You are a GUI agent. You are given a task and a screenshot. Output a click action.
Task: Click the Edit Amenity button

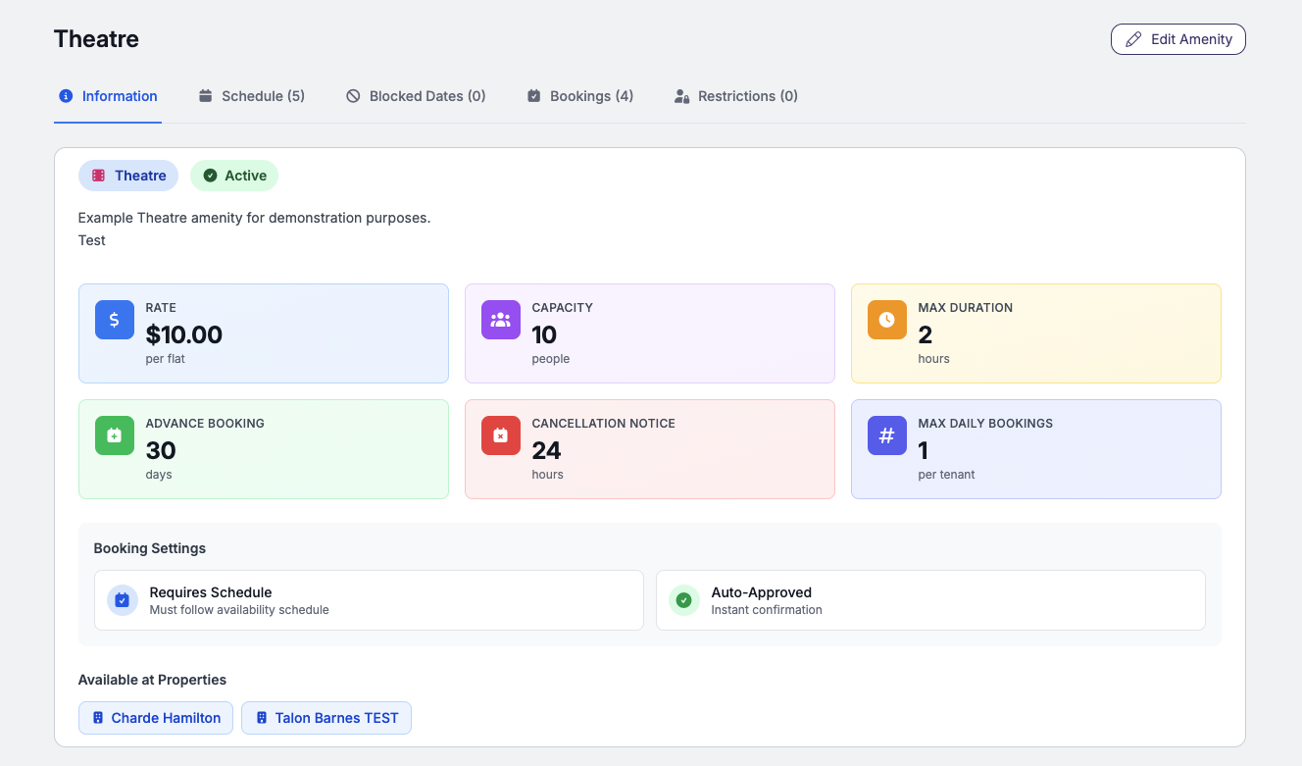(x=1177, y=39)
